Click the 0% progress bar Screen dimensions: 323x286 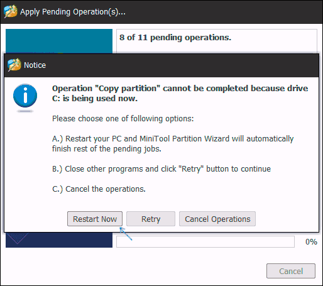tap(205, 242)
